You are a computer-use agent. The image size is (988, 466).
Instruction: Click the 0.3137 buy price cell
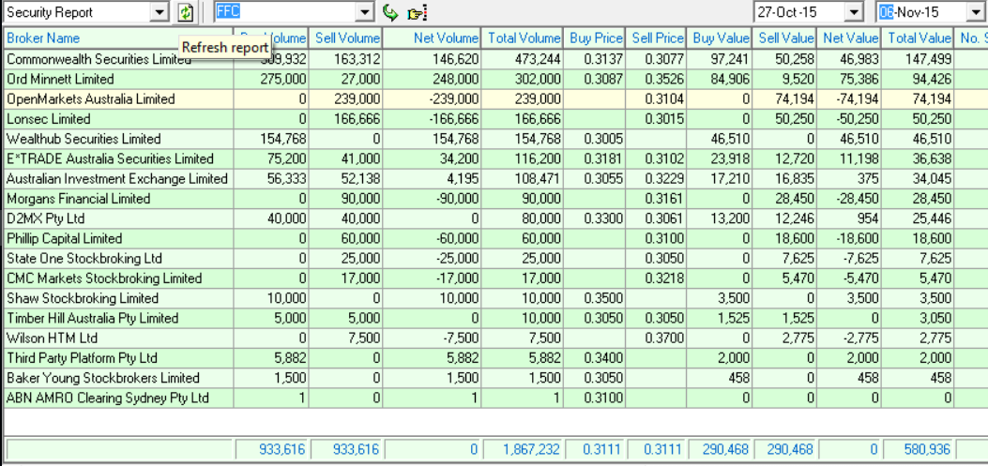(594, 59)
